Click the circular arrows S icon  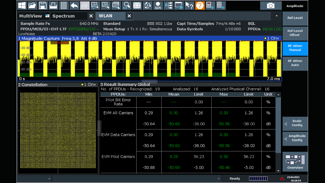[147, 5]
